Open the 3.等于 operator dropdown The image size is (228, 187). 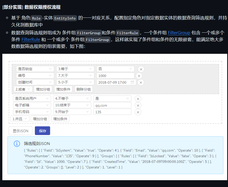click(75, 69)
